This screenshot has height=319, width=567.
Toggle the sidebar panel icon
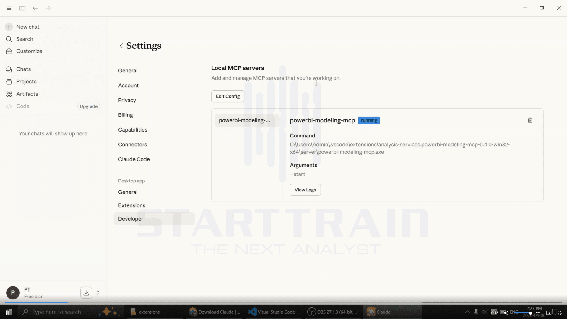click(x=22, y=8)
